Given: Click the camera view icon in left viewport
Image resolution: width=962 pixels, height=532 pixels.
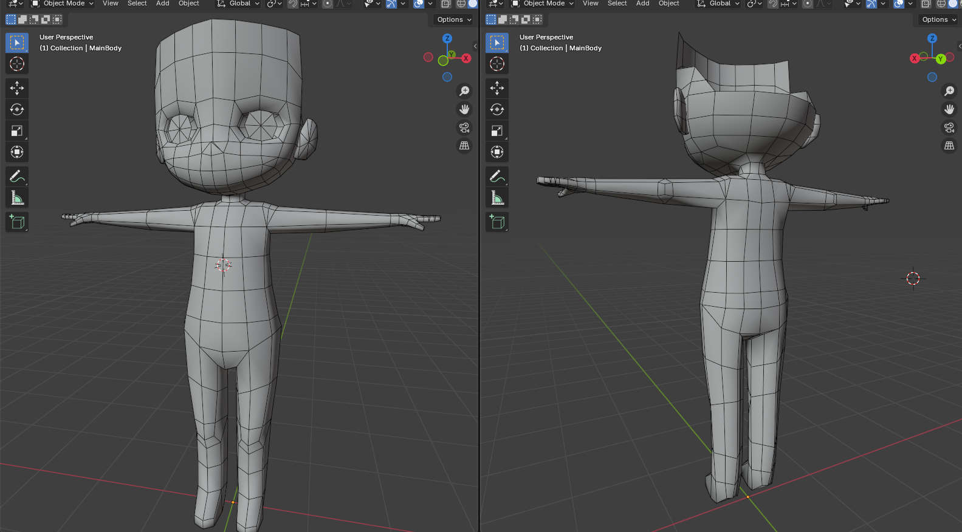Looking at the screenshot, I should point(464,128).
